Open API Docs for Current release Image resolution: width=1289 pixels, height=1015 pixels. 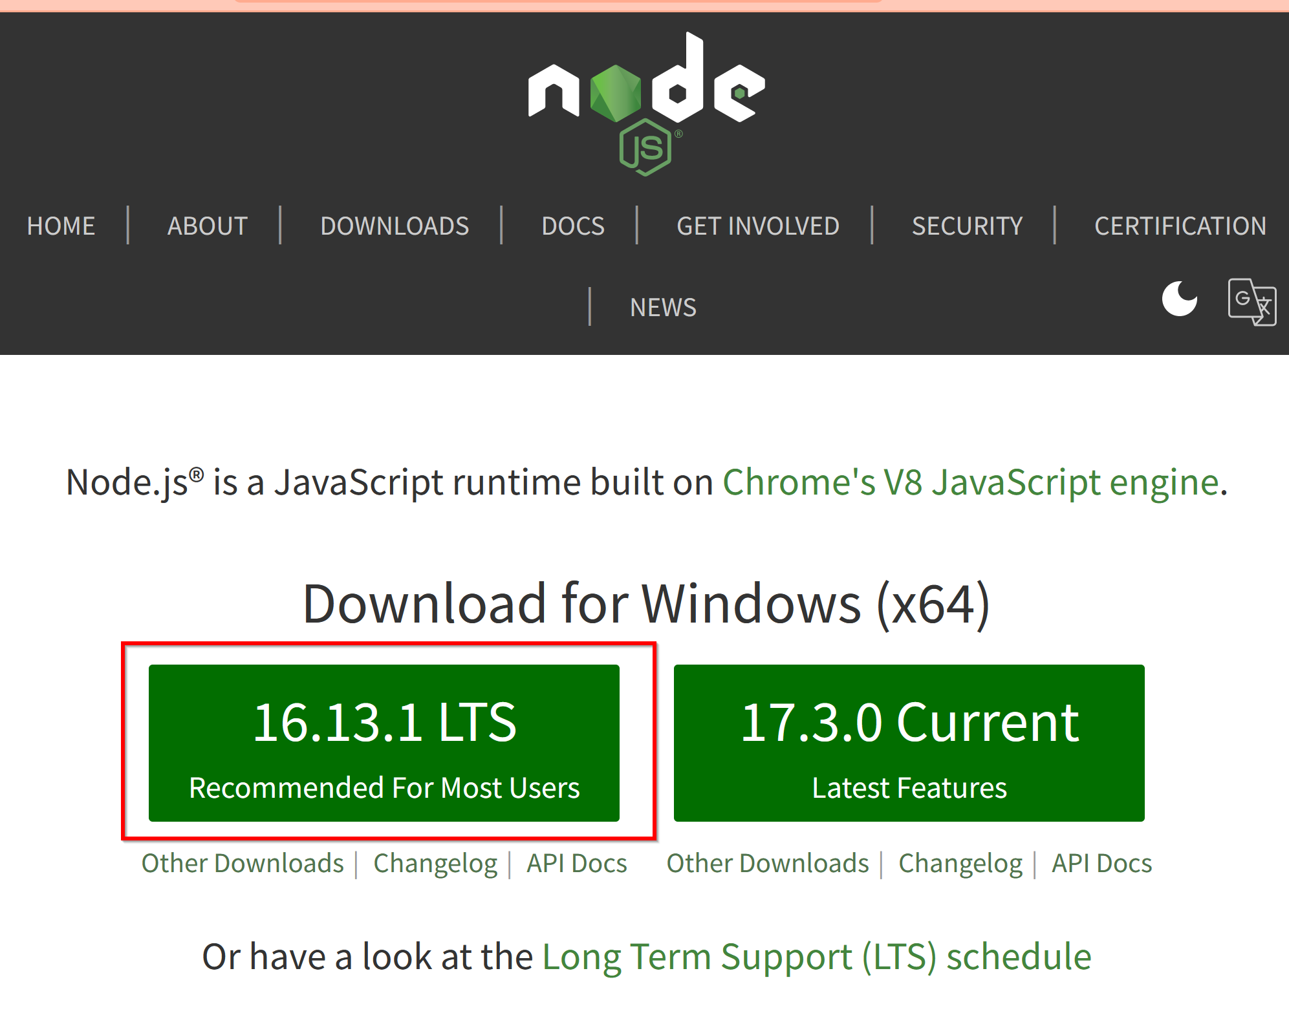point(1102,863)
